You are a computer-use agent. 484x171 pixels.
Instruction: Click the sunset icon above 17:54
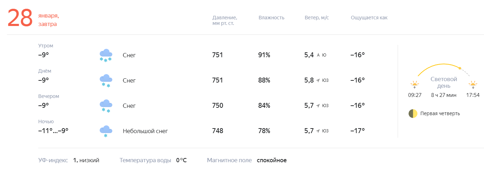(x=473, y=85)
